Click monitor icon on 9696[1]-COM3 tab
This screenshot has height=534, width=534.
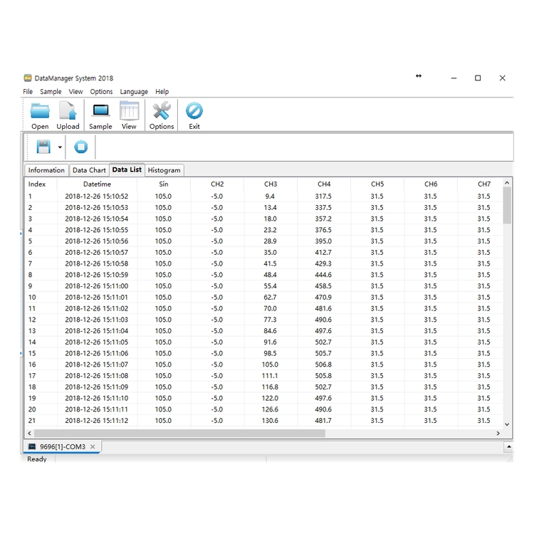coord(32,446)
